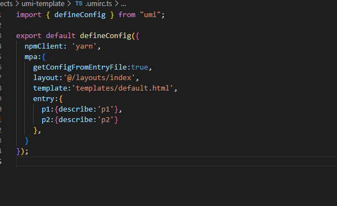Click the default keyword
The height and width of the screenshot is (206, 337).
61,35
